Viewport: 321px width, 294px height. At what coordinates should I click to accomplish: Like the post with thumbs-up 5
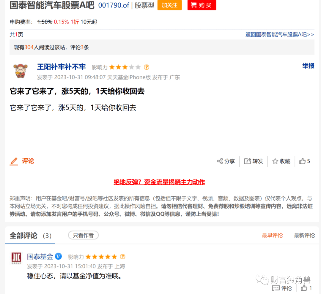(304, 161)
